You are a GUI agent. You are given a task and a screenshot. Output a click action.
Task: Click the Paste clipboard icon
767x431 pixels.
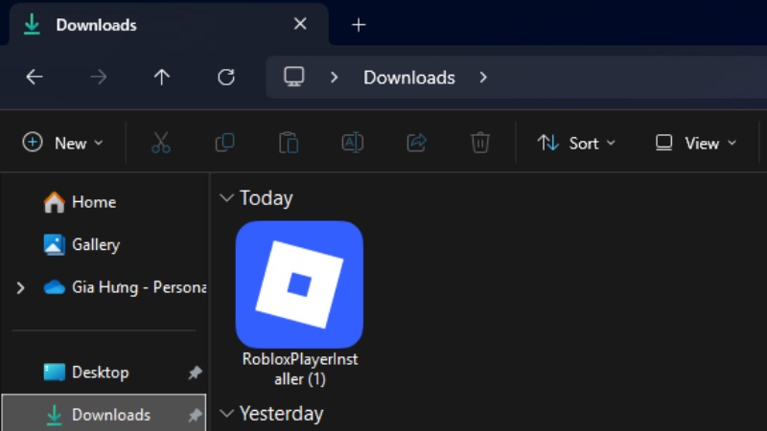[289, 143]
